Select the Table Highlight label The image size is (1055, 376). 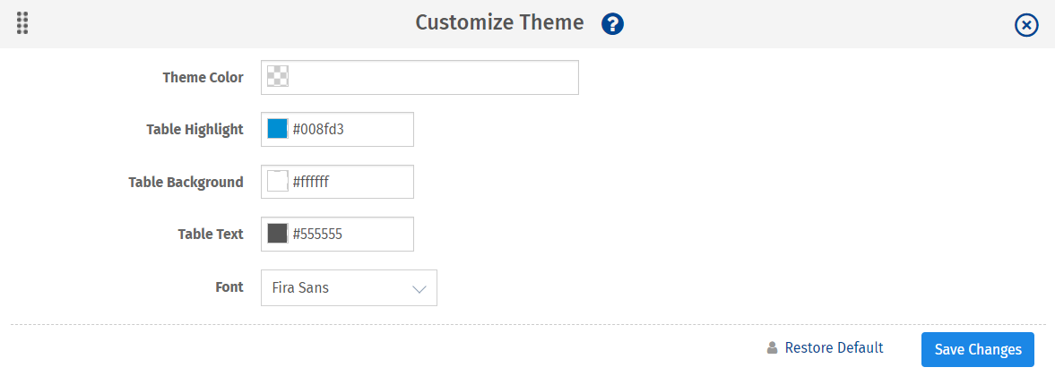195,130
